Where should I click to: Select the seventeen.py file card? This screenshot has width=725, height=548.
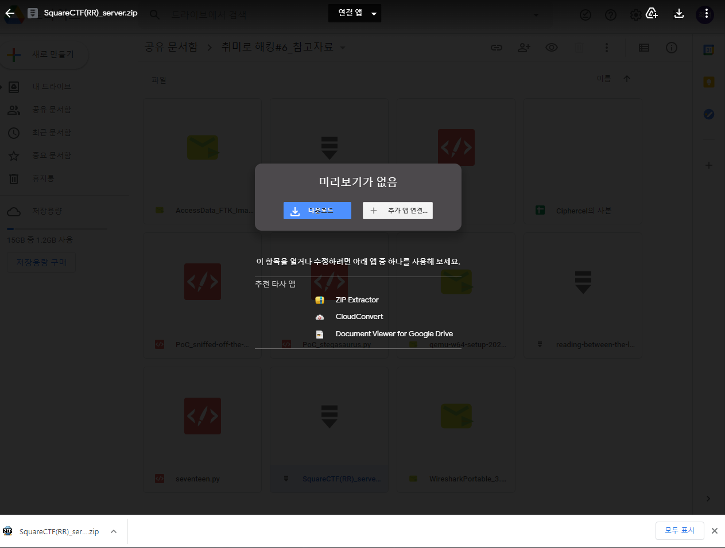[203, 430]
